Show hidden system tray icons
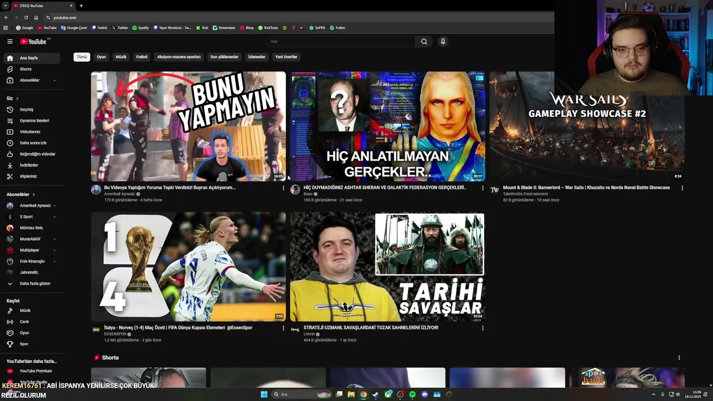 (653, 394)
